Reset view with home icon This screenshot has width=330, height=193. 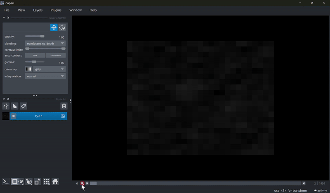tap(55, 181)
